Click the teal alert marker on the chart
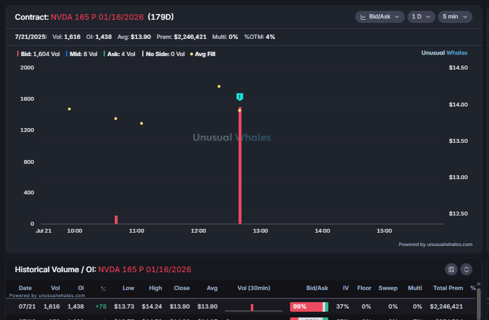 240,97
